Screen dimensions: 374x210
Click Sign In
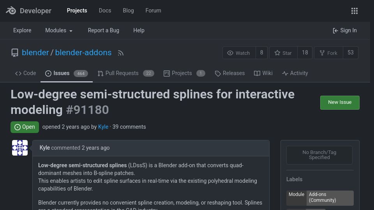coord(345,30)
